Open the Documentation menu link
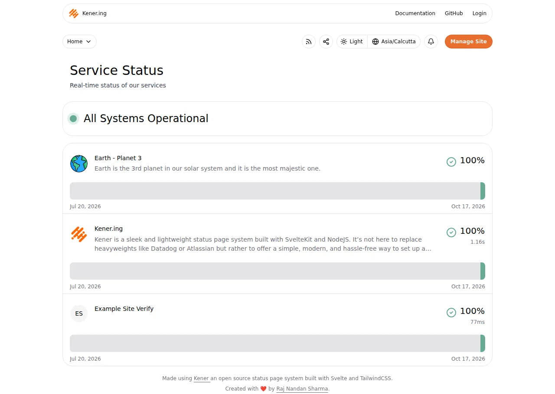This screenshot has width=555, height=394. tap(415, 13)
